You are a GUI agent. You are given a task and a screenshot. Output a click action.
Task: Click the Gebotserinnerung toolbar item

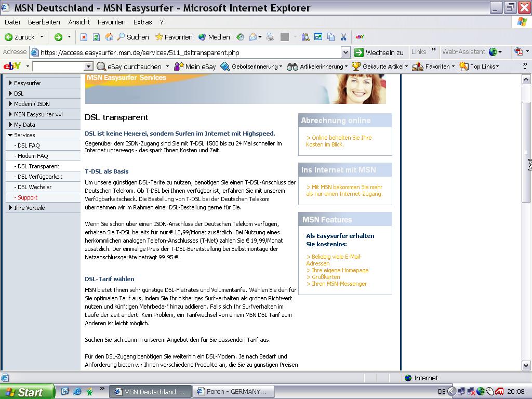click(251, 66)
